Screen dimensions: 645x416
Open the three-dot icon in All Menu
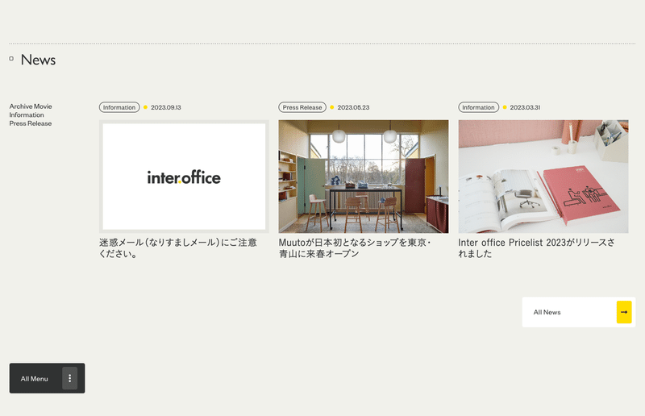69,378
